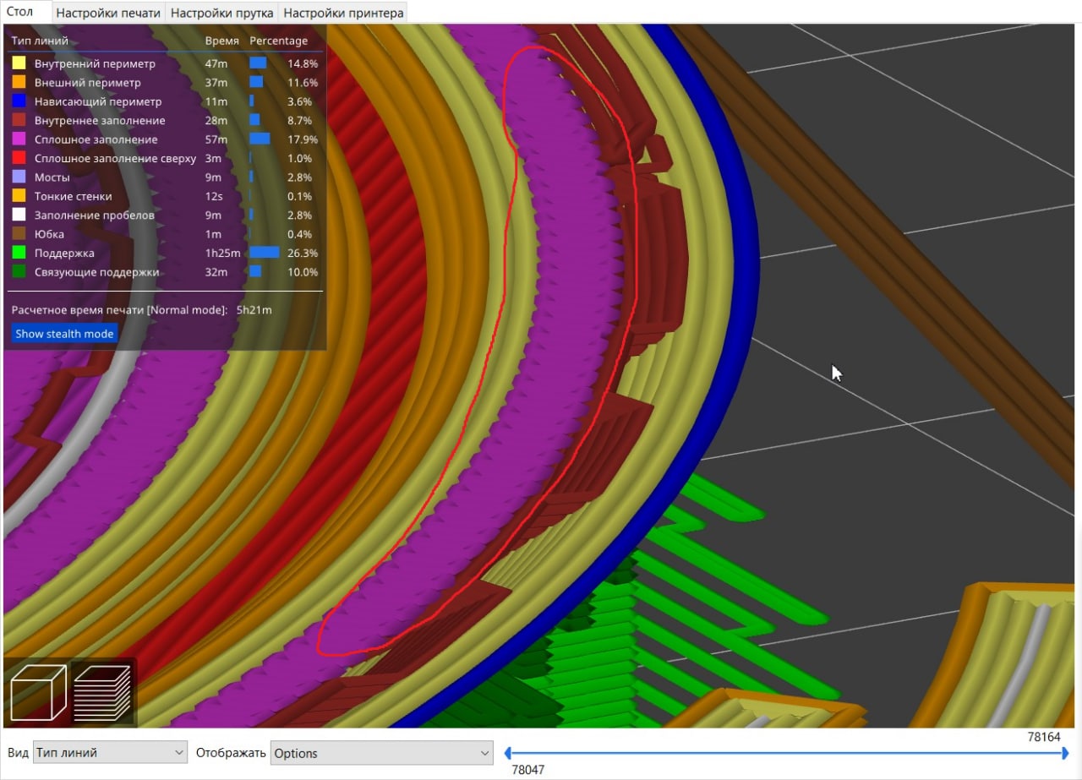Viewport: 1082px width, 780px height.
Task: Click the brown Юбка color swatch
Action: click(x=19, y=234)
